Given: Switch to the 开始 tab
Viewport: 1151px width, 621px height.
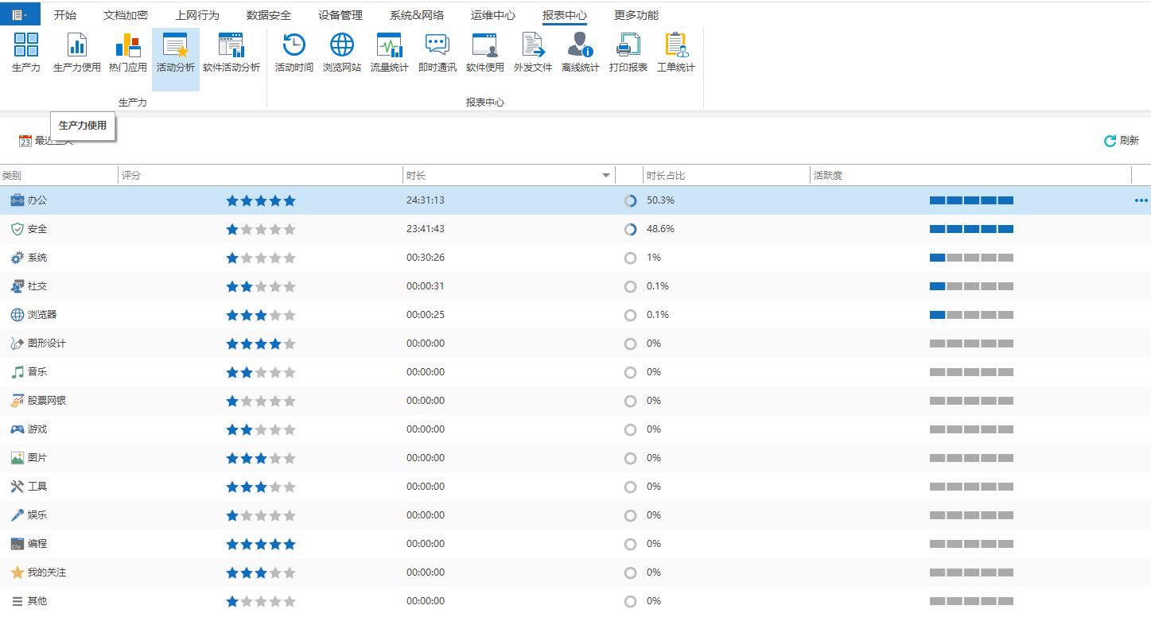Looking at the screenshot, I should (x=65, y=15).
